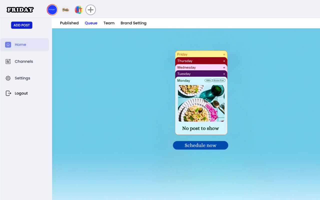Click the FRIDAY logo

[x=20, y=10]
